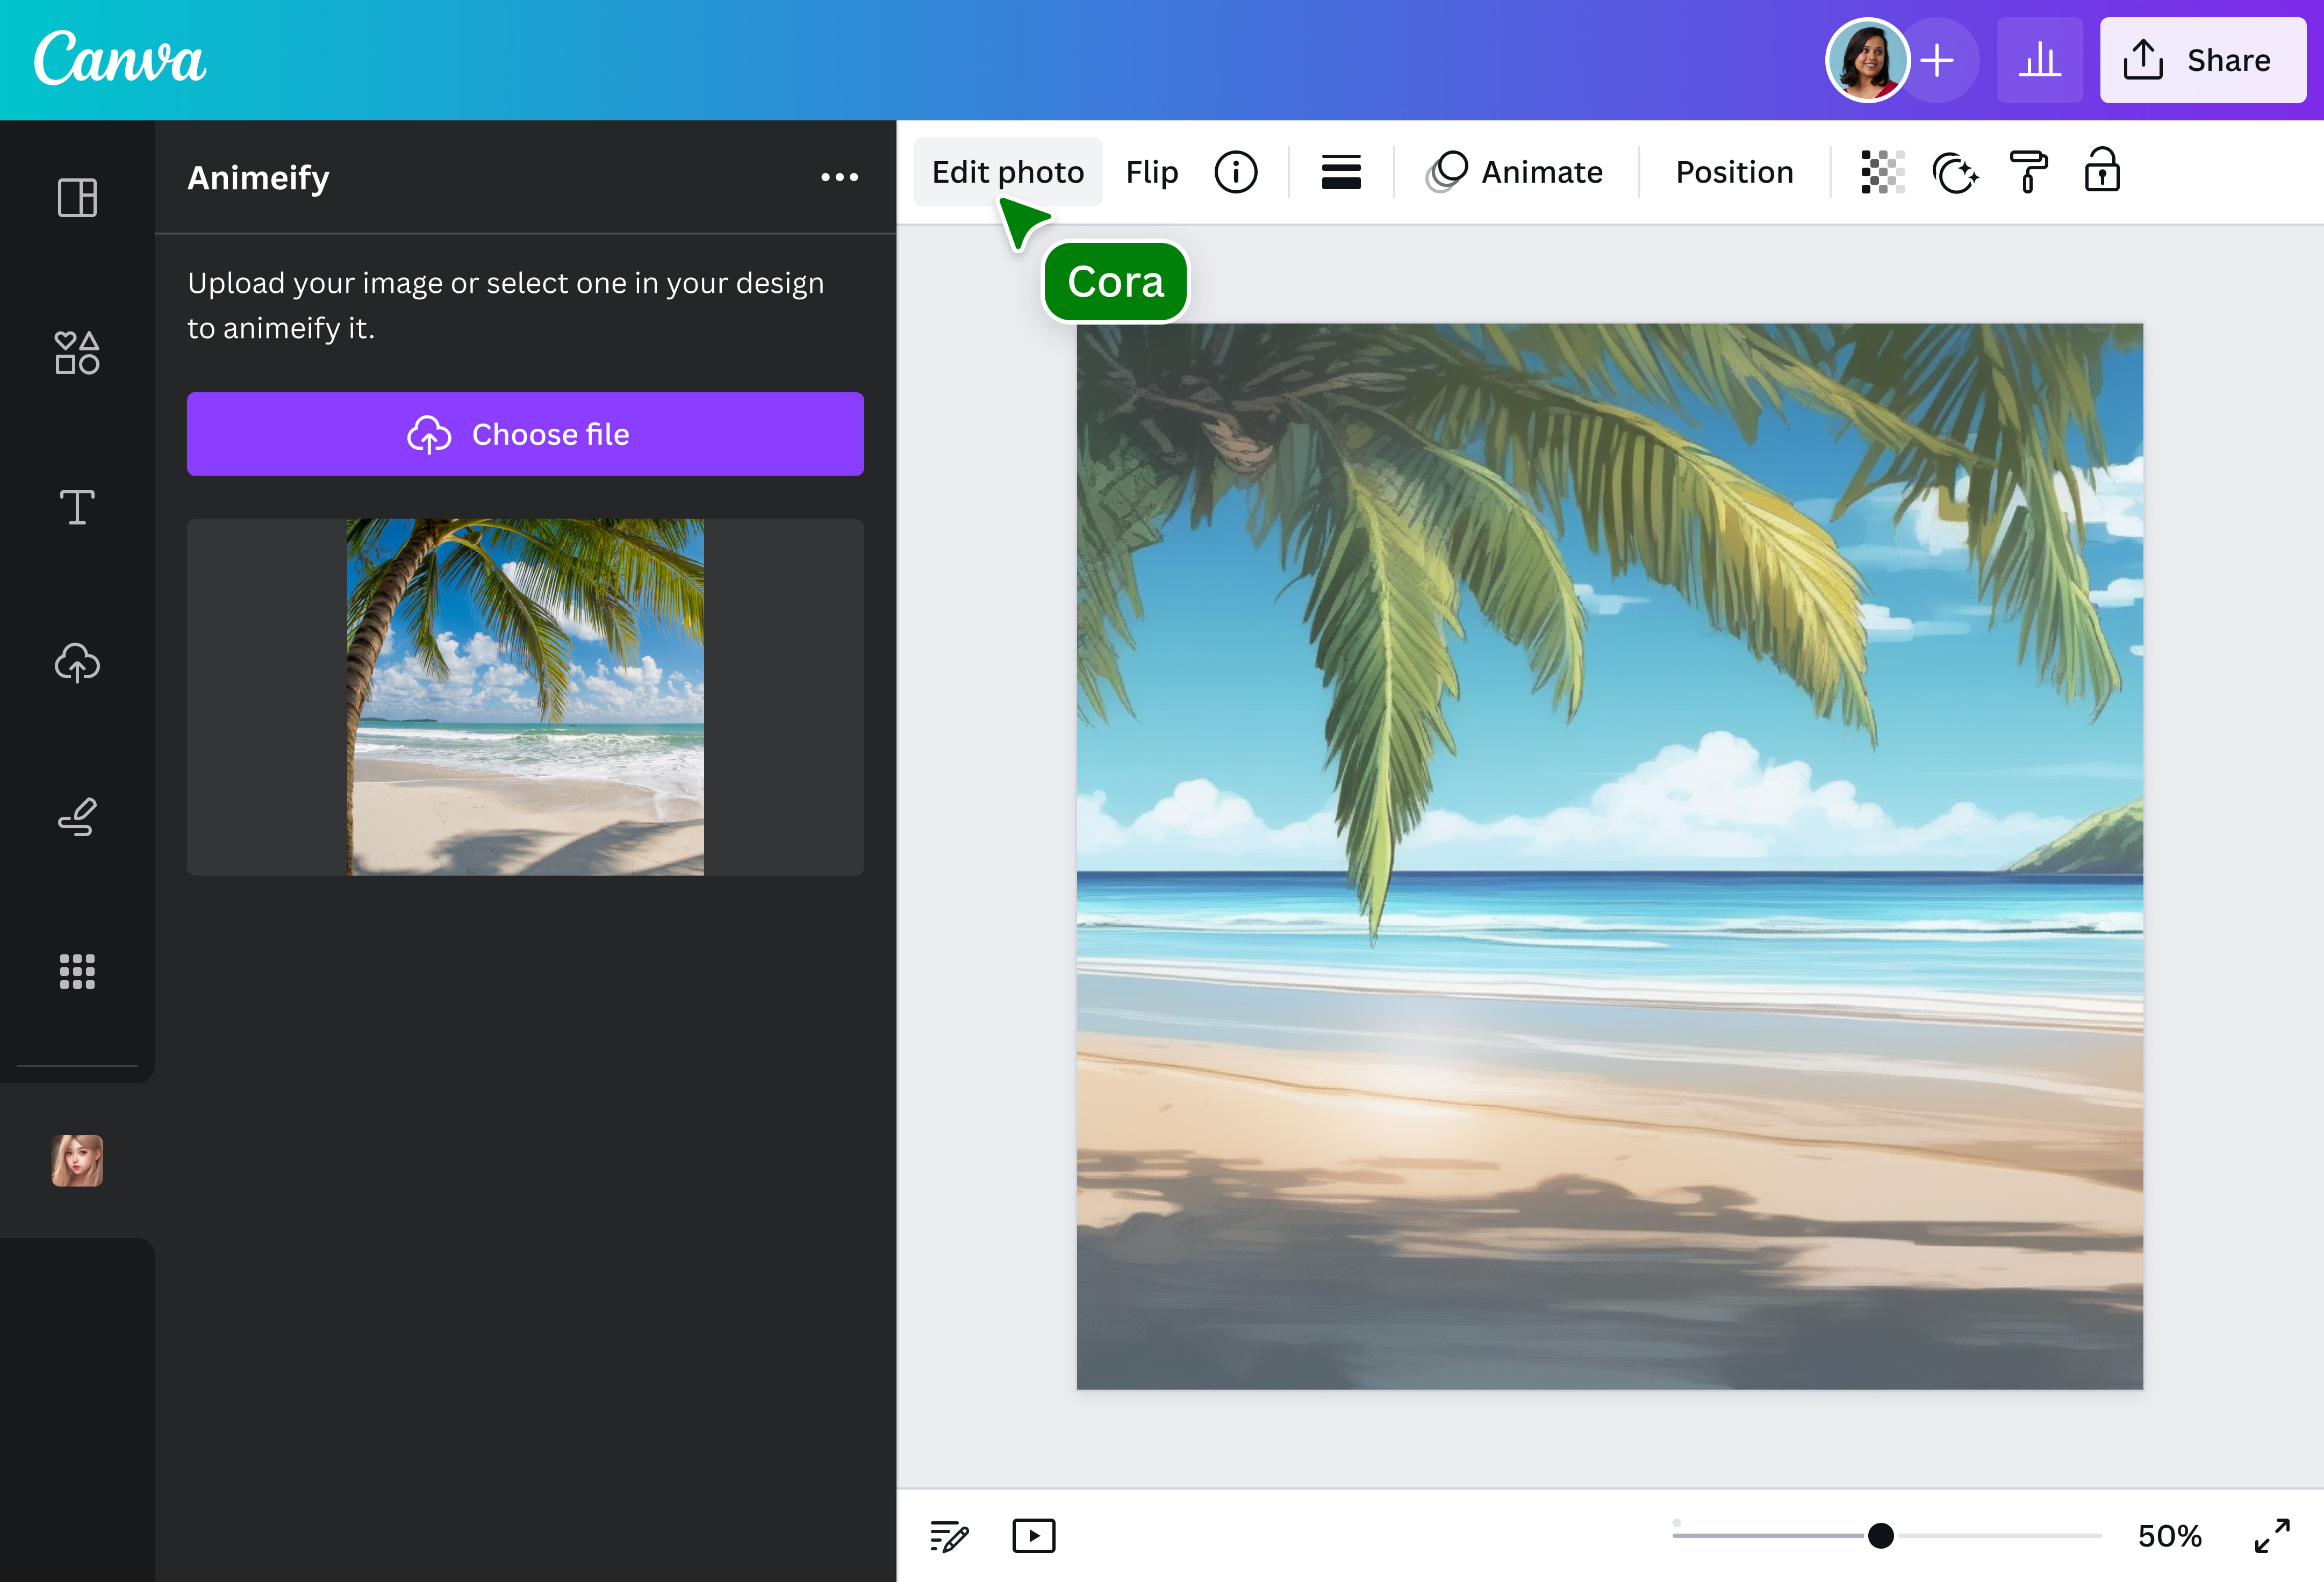Viewport: 2324px width, 1582px height.
Task: Select the Draw tool in the sidebar
Action: 76,817
